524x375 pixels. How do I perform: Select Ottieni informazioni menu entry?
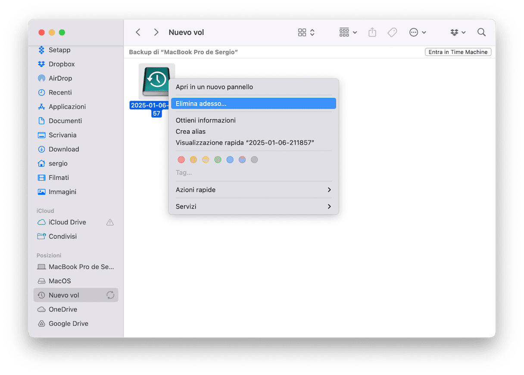[x=206, y=120]
